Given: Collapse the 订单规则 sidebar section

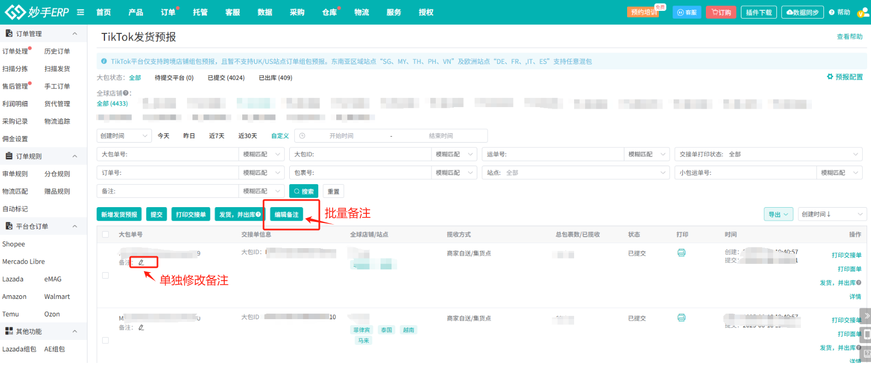Looking at the screenshot, I should 75,156.
